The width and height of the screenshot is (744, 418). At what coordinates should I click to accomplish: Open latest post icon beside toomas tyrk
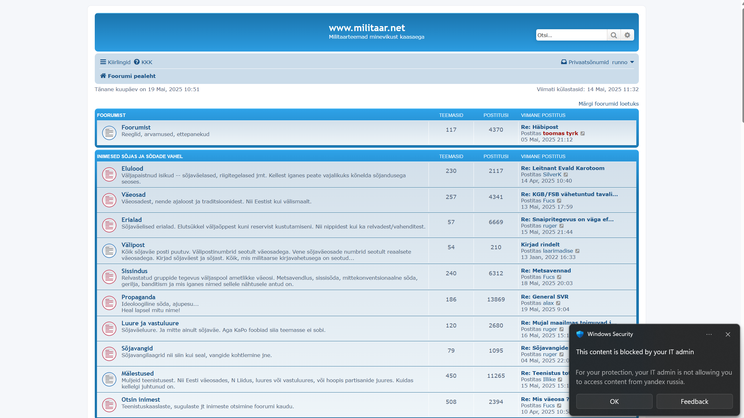[x=583, y=134]
